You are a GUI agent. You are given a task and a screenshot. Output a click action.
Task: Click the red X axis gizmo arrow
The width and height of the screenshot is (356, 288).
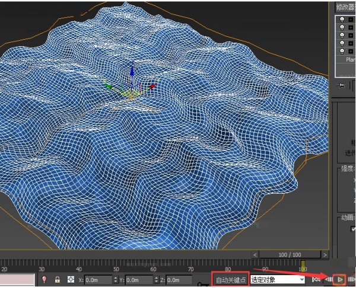coord(154,86)
